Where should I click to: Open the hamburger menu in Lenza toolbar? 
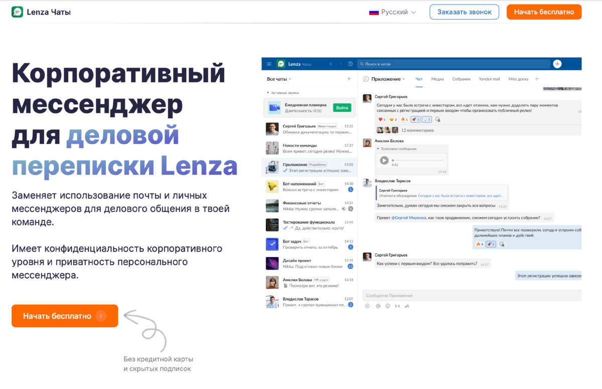click(x=268, y=64)
